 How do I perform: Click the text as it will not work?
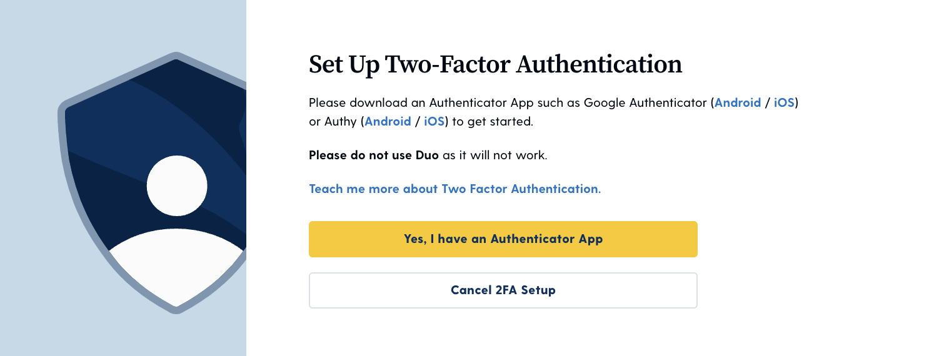coord(495,155)
